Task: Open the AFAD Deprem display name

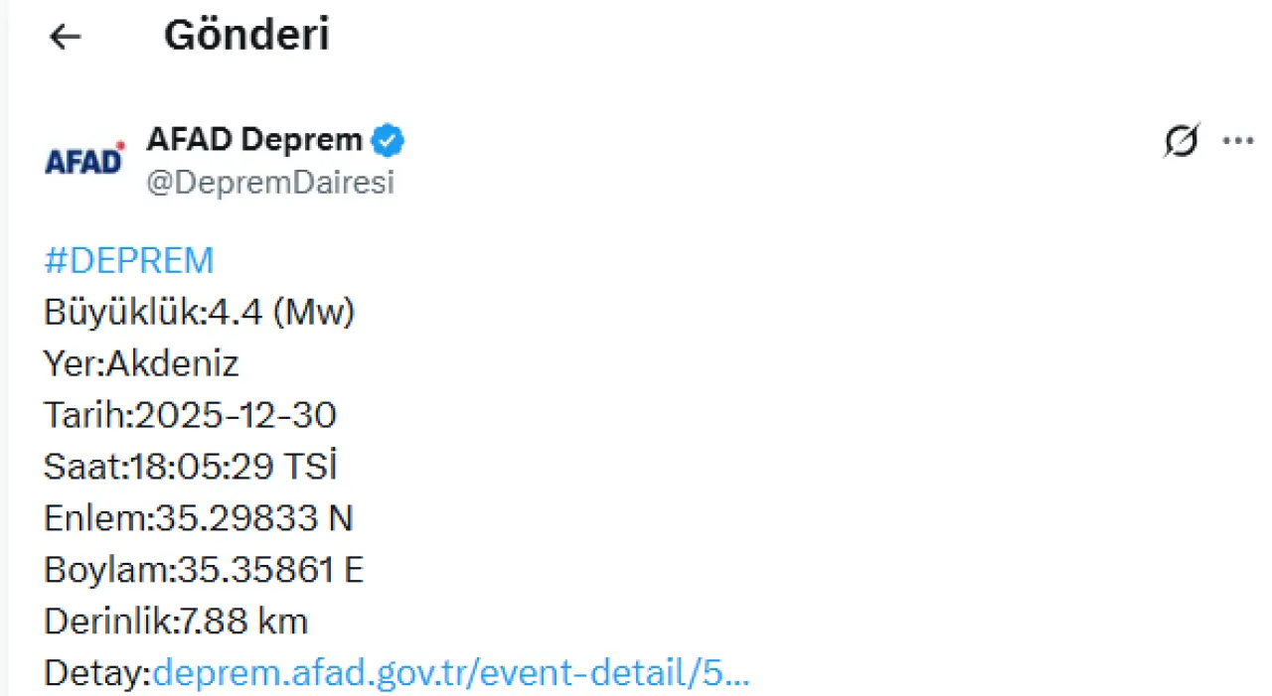Action: pos(254,140)
